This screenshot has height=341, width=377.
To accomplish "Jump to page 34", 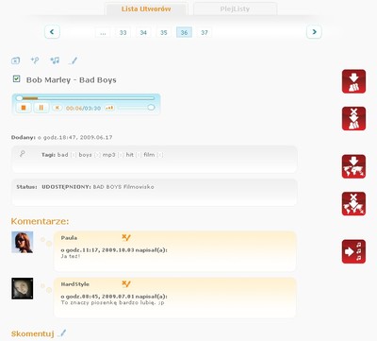I will tap(143, 32).
